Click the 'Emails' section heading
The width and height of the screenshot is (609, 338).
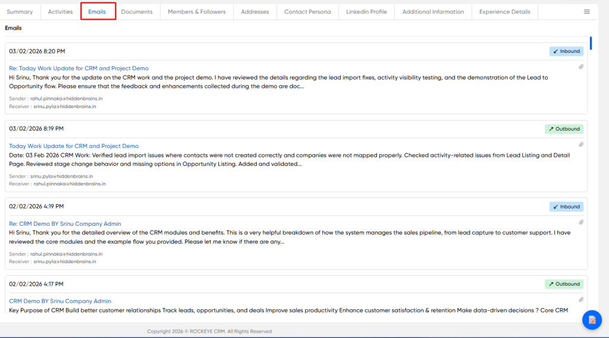click(13, 28)
